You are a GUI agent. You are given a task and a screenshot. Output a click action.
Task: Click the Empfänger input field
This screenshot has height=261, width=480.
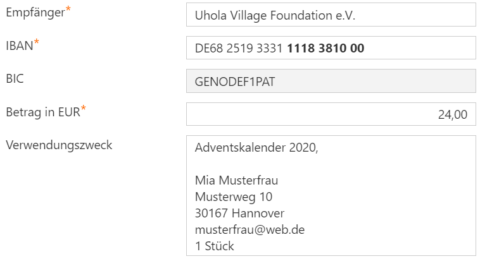pos(331,15)
